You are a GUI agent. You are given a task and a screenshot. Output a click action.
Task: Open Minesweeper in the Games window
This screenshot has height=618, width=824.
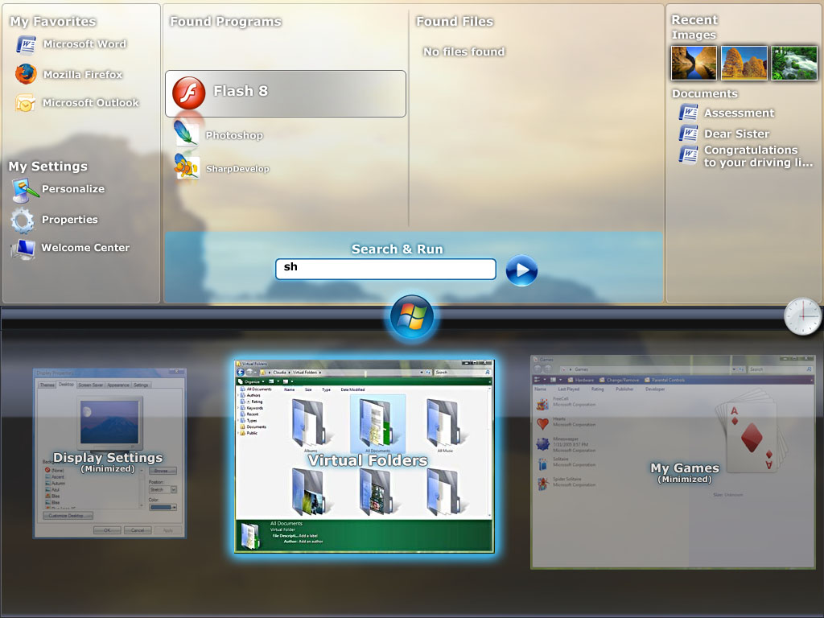click(x=566, y=444)
